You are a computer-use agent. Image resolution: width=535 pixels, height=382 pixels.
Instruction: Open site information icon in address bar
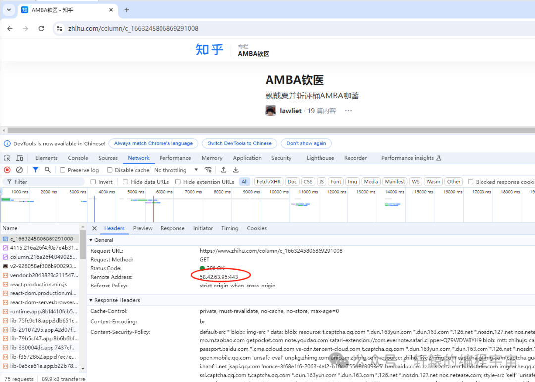(x=60, y=29)
